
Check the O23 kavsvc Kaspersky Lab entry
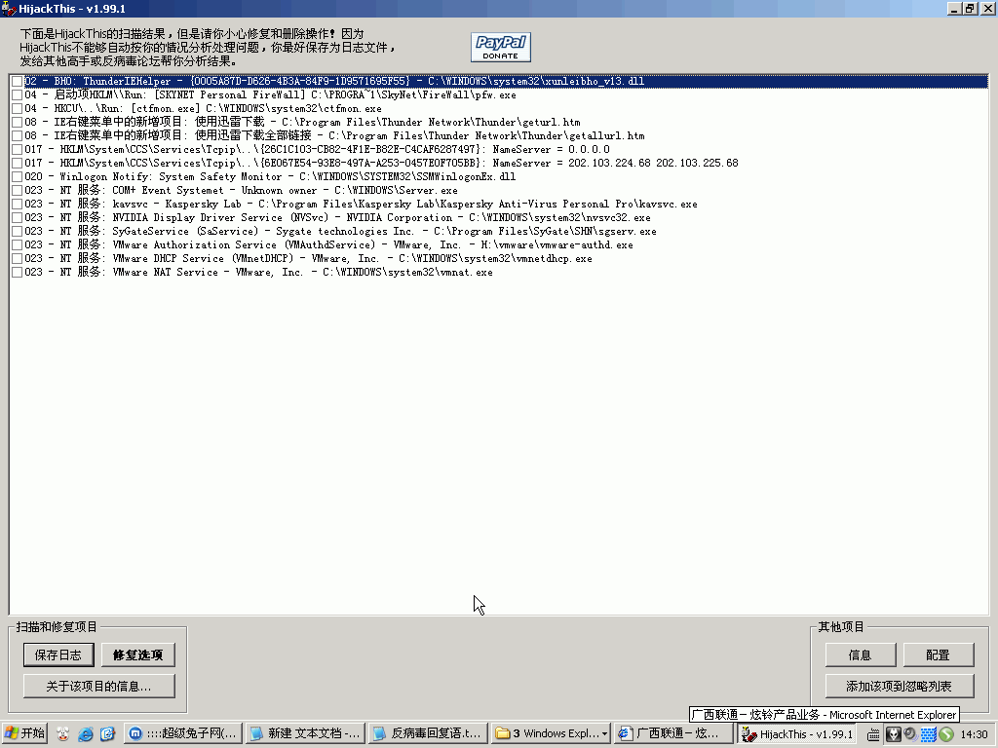[18, 205]
